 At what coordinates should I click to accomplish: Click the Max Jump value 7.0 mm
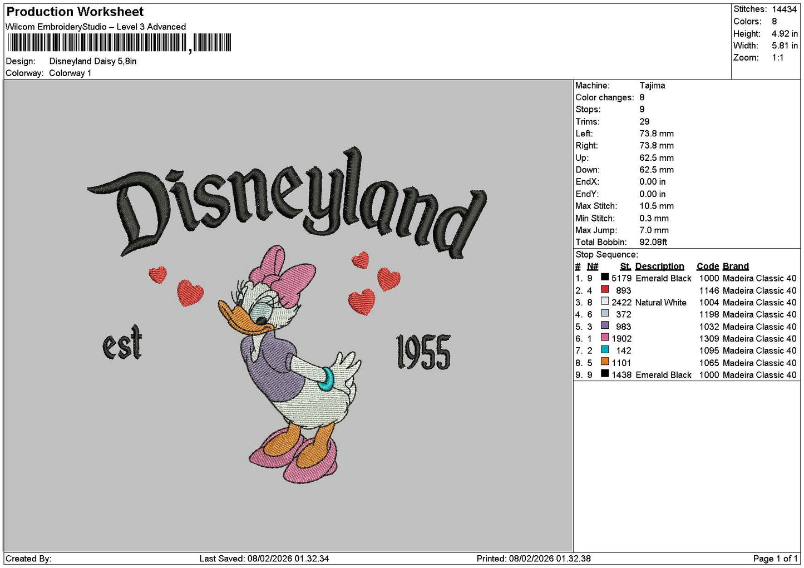[654, 230]
